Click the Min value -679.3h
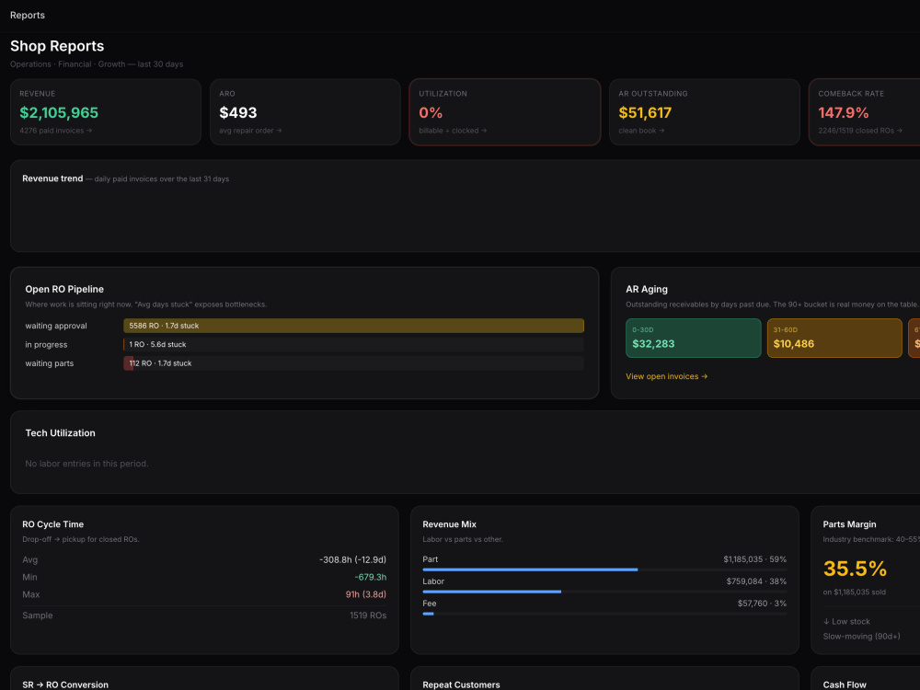 370,578
